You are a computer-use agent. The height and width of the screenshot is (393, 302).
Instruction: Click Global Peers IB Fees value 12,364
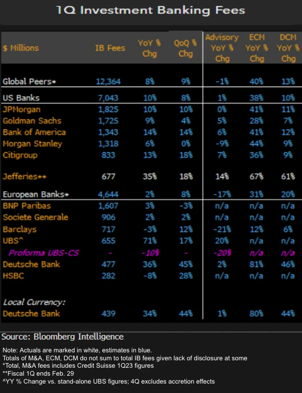pos(108,81)
